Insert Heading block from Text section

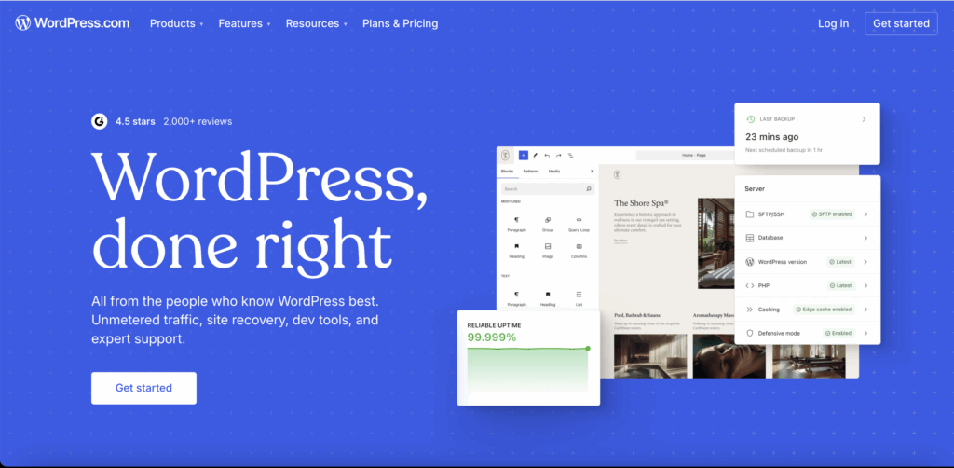[548, 298]
